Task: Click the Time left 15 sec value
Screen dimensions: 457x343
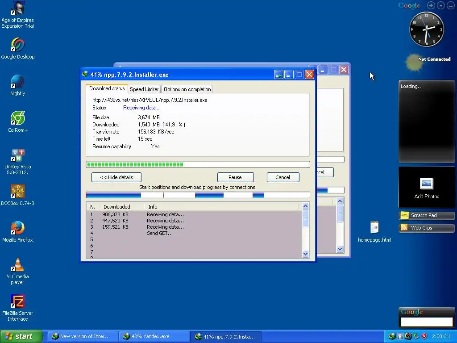Action: click(145, 139)
